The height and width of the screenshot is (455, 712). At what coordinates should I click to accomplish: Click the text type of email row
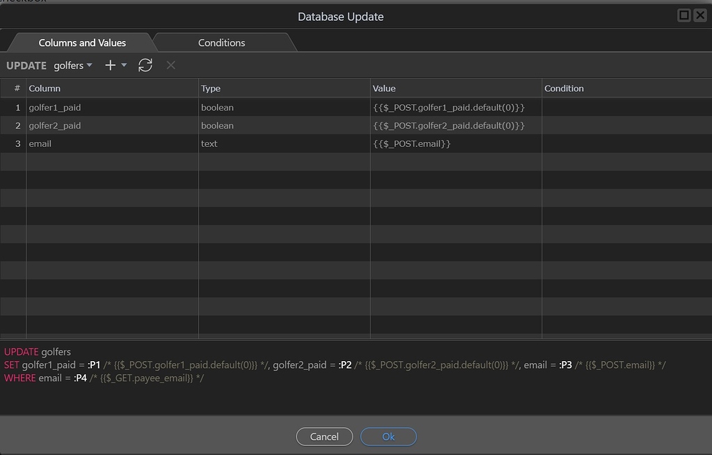coord(284,143)
